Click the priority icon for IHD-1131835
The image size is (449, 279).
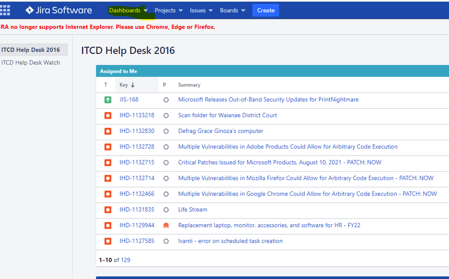166,210
